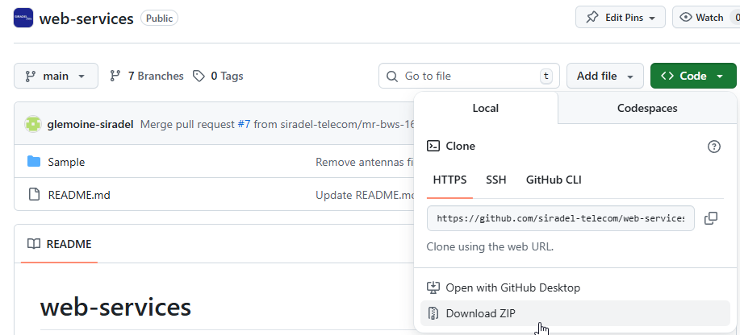Click the web-services repository name
The width and height of the screenshot is (740, 335).
pos(86,19)
